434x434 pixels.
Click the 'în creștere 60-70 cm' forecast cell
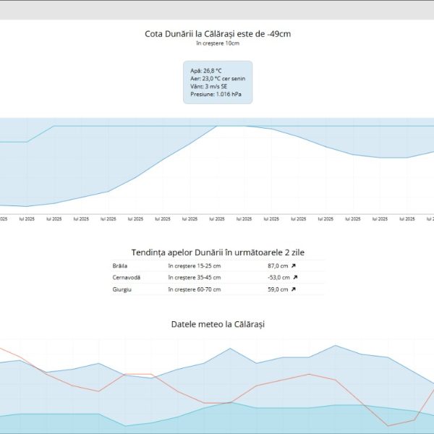pos(194,289)
